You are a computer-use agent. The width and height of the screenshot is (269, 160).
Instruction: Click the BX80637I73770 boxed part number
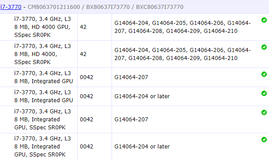click(108, 7)
